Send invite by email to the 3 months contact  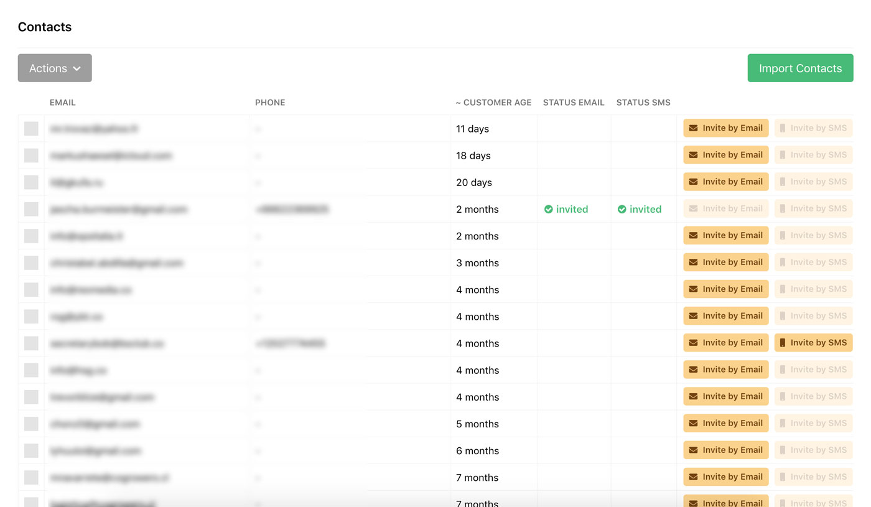[x=725, y=262]
